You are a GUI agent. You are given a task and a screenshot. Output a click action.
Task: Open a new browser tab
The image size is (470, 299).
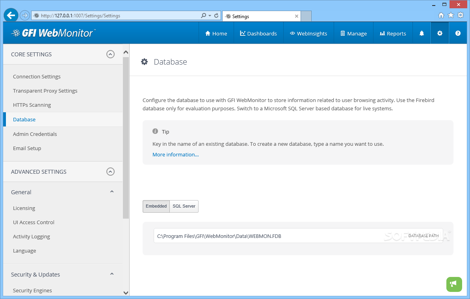306,16
